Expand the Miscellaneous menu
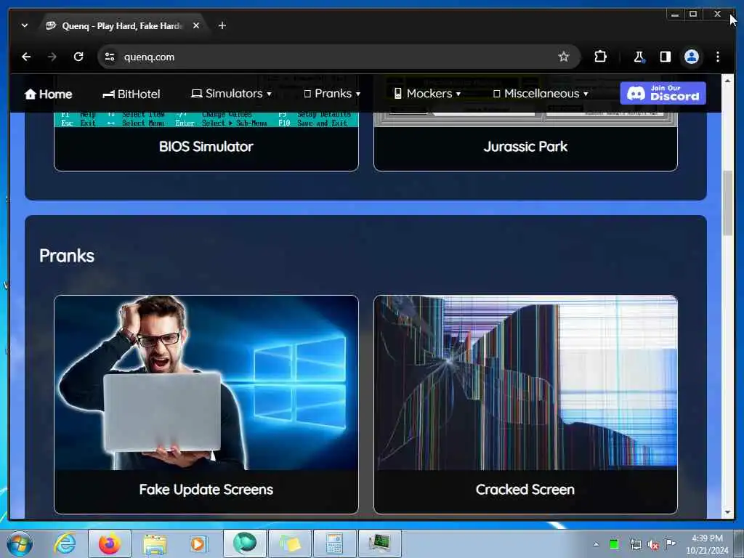Viewport: 744px width, 558px height. click(541, 94)
